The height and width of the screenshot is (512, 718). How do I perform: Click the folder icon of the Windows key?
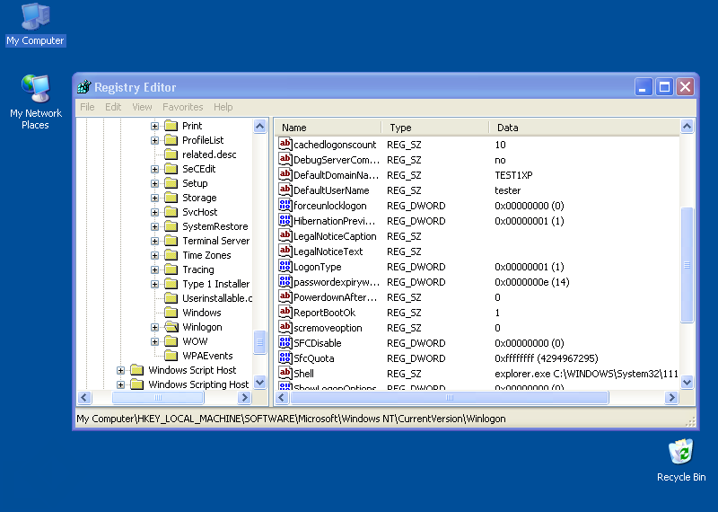171,313
